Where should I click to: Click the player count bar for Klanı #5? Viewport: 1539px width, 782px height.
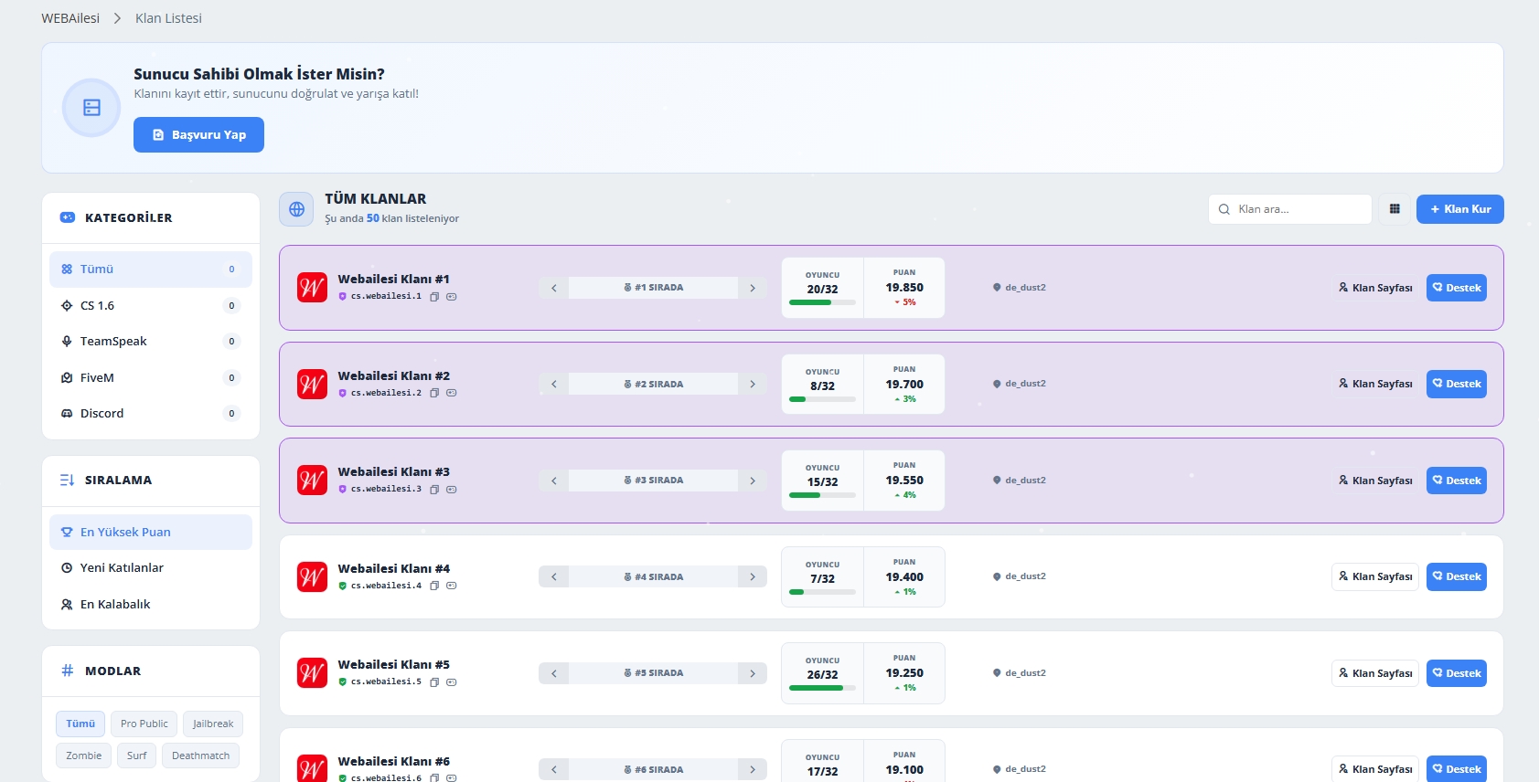click(x=822, y=688)
